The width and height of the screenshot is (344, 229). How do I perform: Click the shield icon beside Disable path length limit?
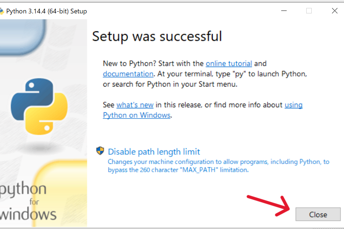pyautogui.click(x=100, y=151)
